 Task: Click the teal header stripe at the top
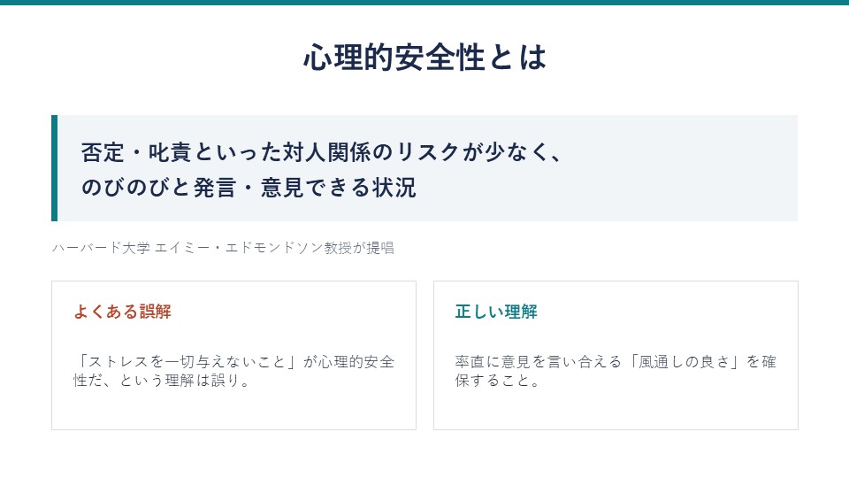pos(424,2)
